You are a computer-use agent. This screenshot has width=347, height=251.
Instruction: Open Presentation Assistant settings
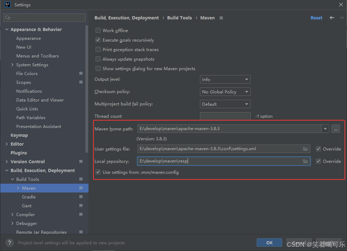point(38,127)
